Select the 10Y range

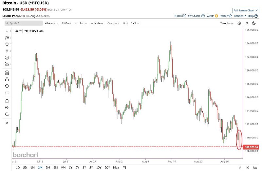point(99,167)
